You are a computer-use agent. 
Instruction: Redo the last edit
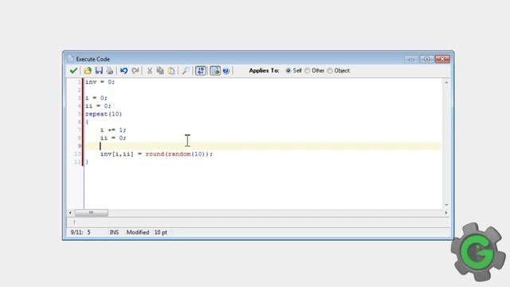click(135, 71)
